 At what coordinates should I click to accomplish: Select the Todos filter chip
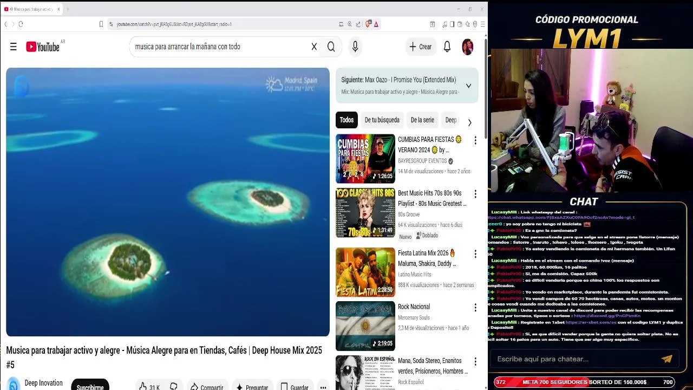click(346, 120)
